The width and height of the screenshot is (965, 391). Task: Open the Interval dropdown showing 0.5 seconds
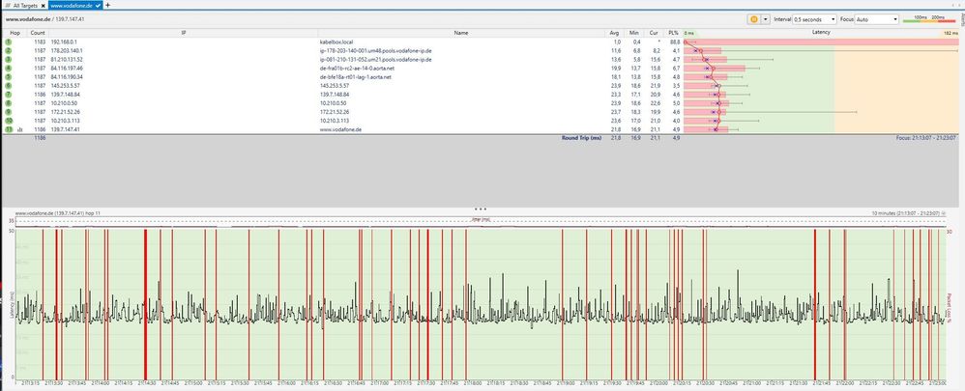tap(814, 18)
